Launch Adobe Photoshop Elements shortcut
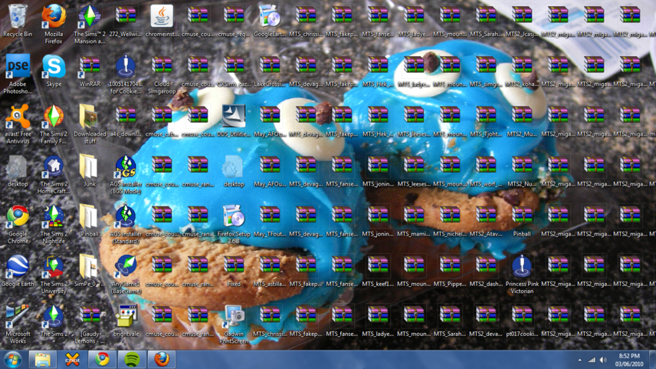This screenshot has width=656, height=369. (x=18, y=74)
